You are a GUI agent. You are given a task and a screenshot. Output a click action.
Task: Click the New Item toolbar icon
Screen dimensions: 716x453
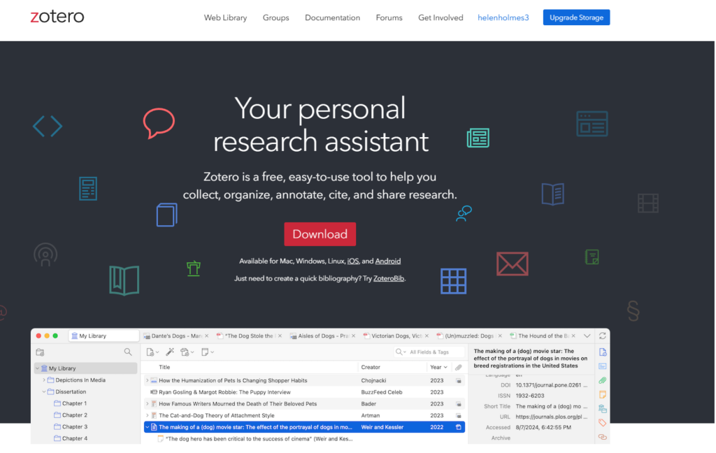pos(151,352)
